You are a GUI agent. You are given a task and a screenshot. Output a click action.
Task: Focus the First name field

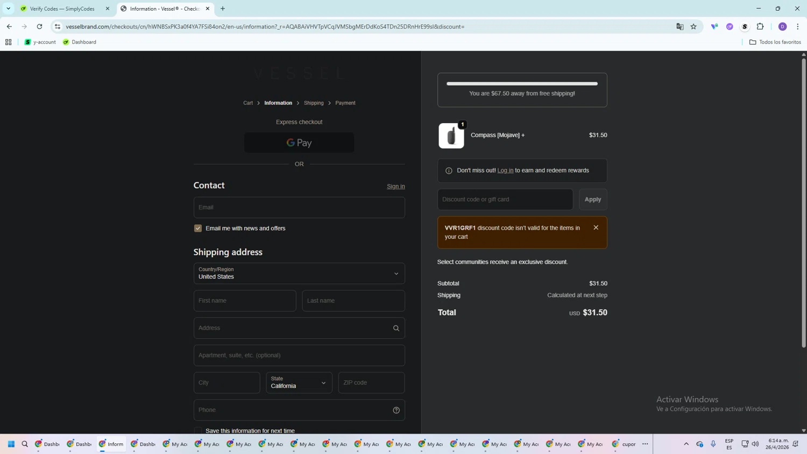click(245, 301)
